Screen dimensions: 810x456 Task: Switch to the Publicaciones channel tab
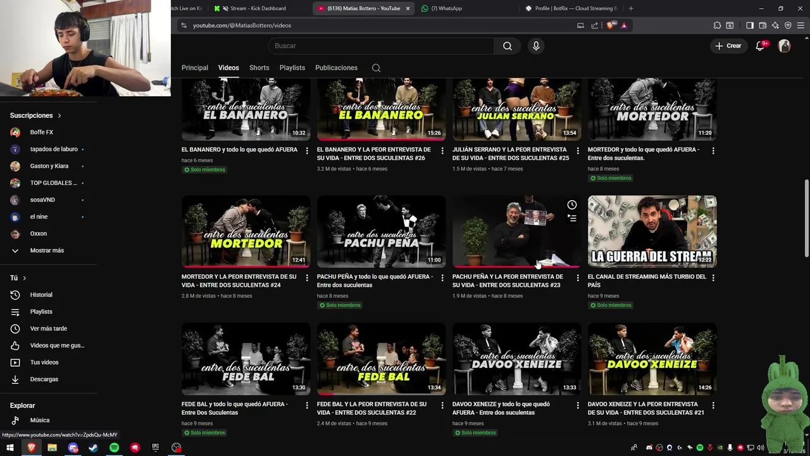point(336,68)
